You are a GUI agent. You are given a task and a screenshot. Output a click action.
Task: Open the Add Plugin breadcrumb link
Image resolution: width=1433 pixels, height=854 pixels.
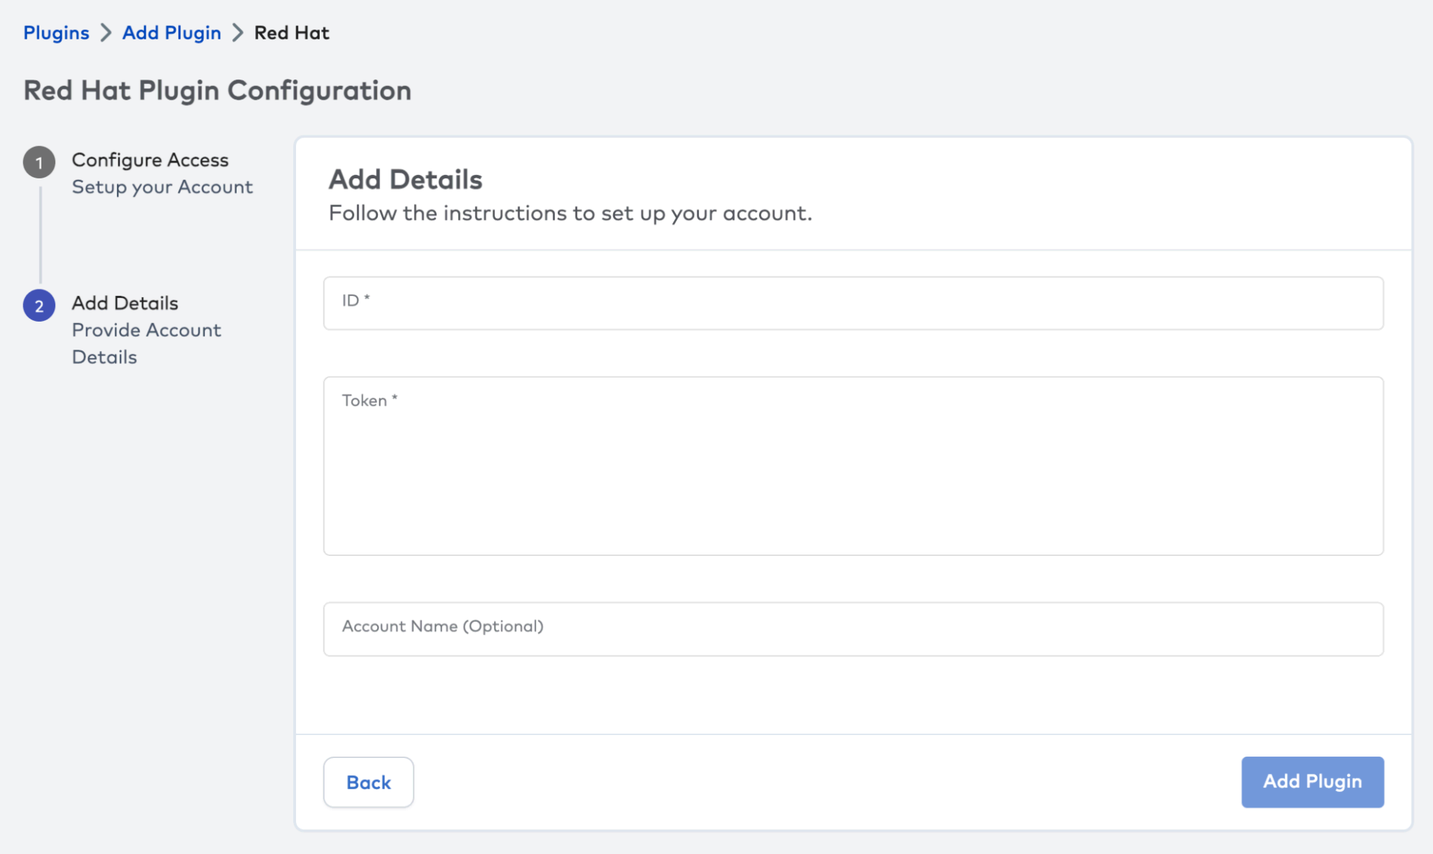171,33
